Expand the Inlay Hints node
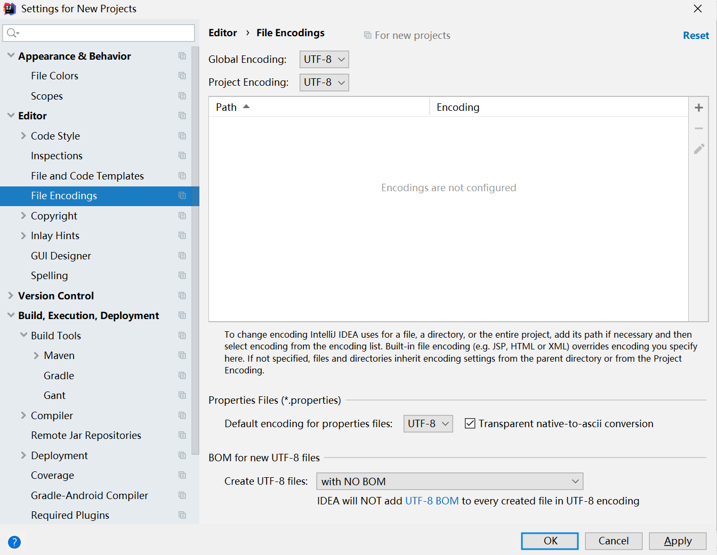The height and width of the screenshot is (555, 717). click(x=23, y=235)
